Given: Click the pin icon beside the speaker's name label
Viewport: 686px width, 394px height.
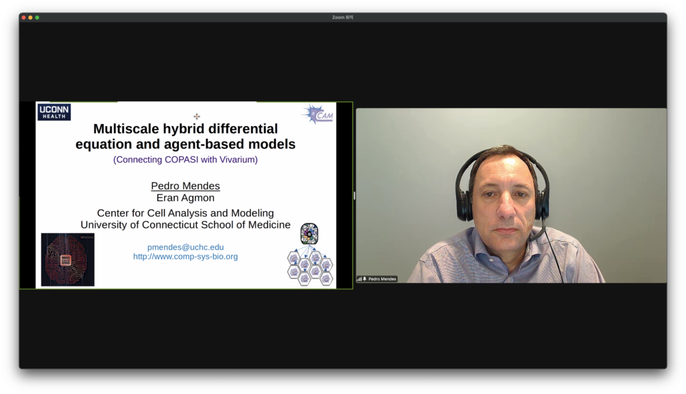Looking at the screenshot, I should pos(364,279).
